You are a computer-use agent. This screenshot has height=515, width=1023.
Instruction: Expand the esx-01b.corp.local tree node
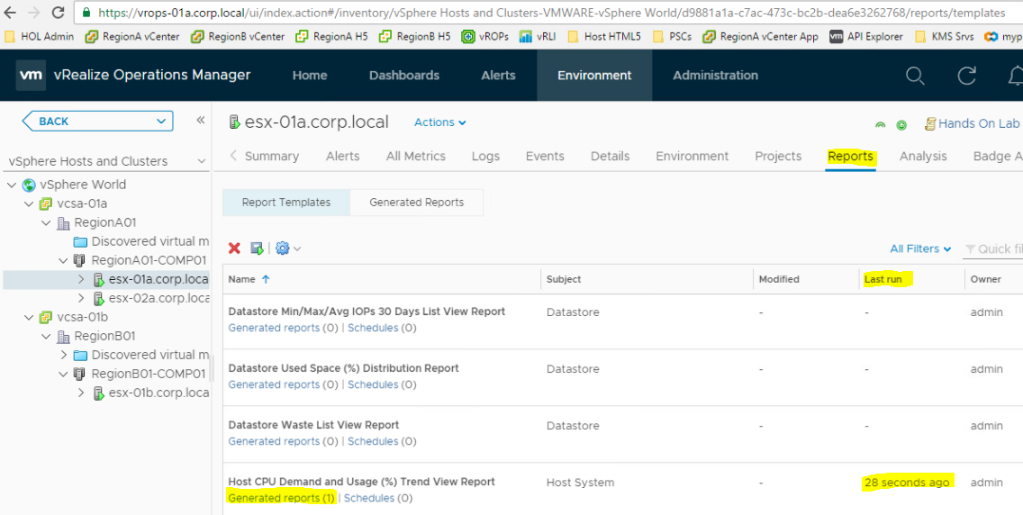[x=81, y=393]
